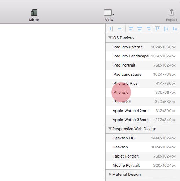Viewport: 180px width, 181px height.
Task: Distribute objects vertically
Action: click(120, 29)
